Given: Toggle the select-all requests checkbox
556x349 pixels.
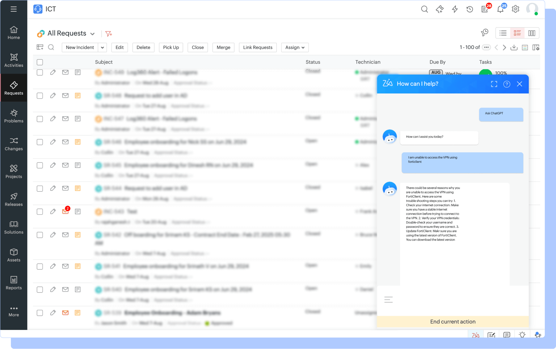Looking at the screenshot, I should point(40,62).
